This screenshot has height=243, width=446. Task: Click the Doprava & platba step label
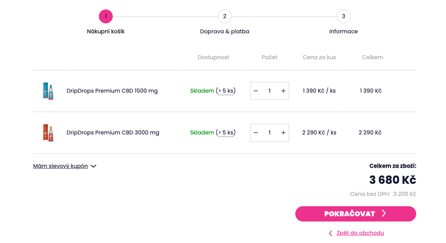224,32
